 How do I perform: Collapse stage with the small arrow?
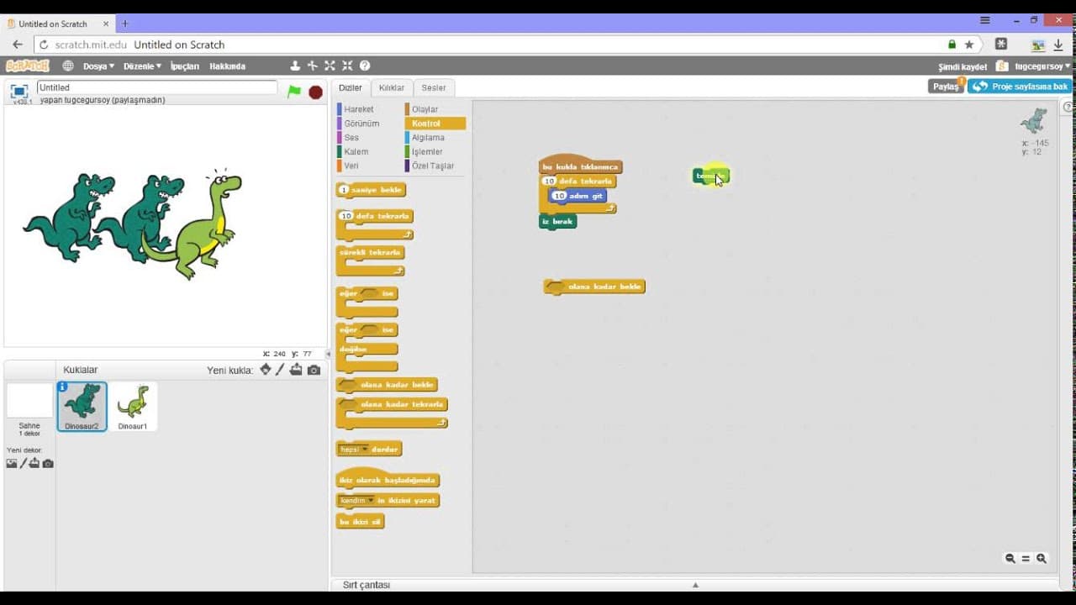[329, 354]
